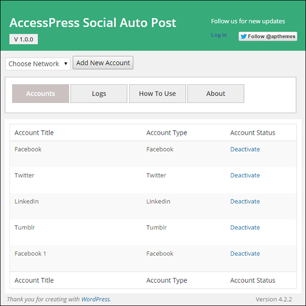Image resolution: width=306 pixels, height=306 pixels.
Task: Click the V 1.0.0 version badge
Action: coord(24,39)
